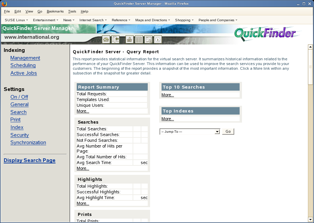The height and width of the screenshot is (223, 314).
Task: Click the Successful Highlights label
Action: click(99, 192)
